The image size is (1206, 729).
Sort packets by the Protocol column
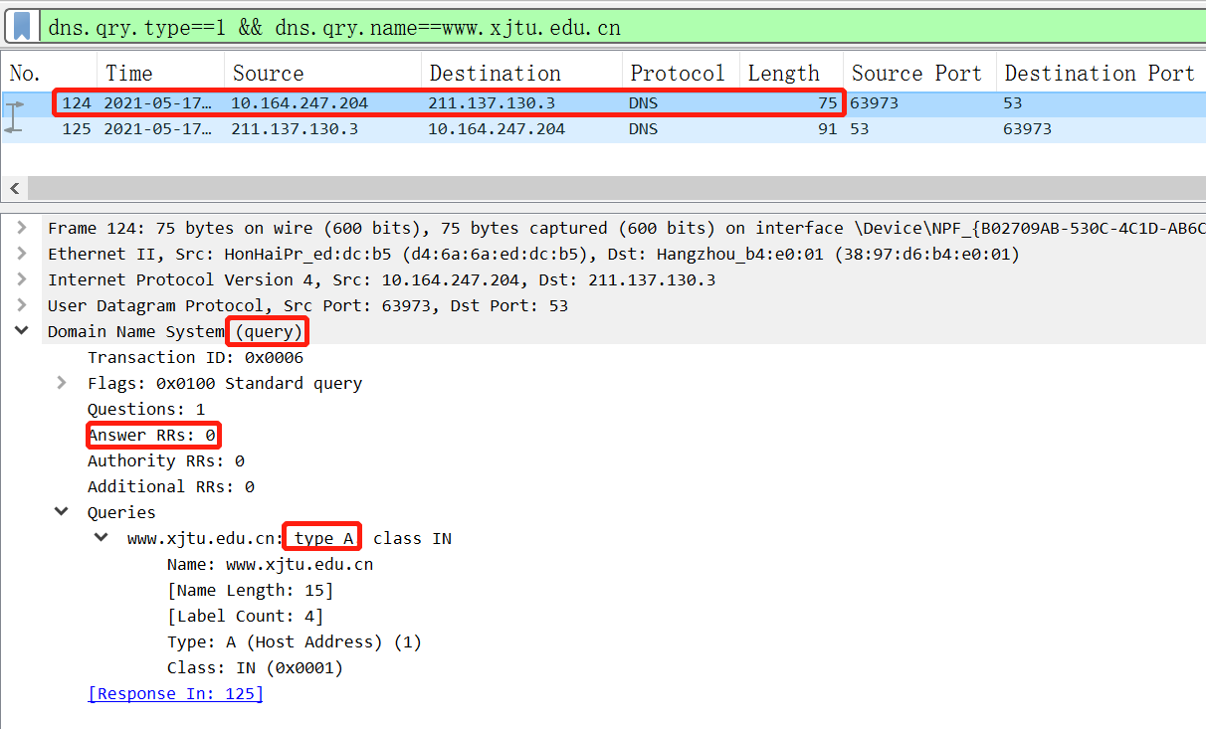tap(678, 73)
